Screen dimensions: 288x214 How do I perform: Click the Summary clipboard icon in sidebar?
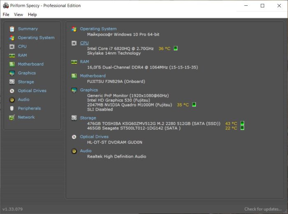pyautogui.click(x=12, y=29)
